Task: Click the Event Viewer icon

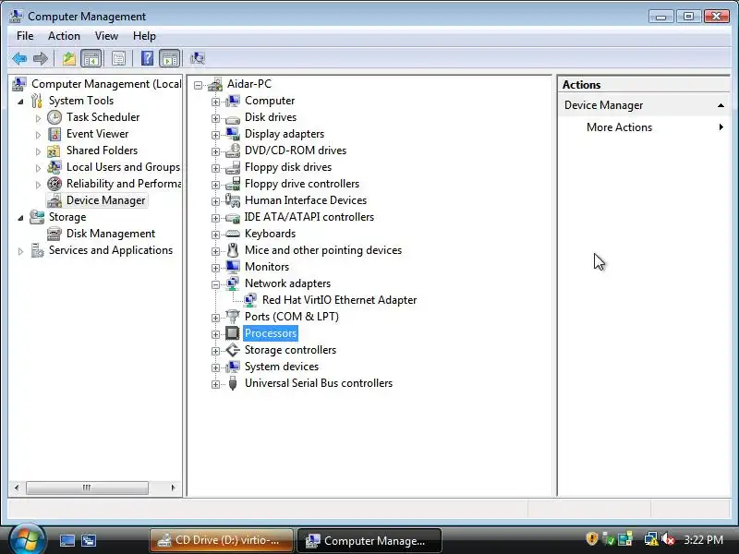Action: 55,134
